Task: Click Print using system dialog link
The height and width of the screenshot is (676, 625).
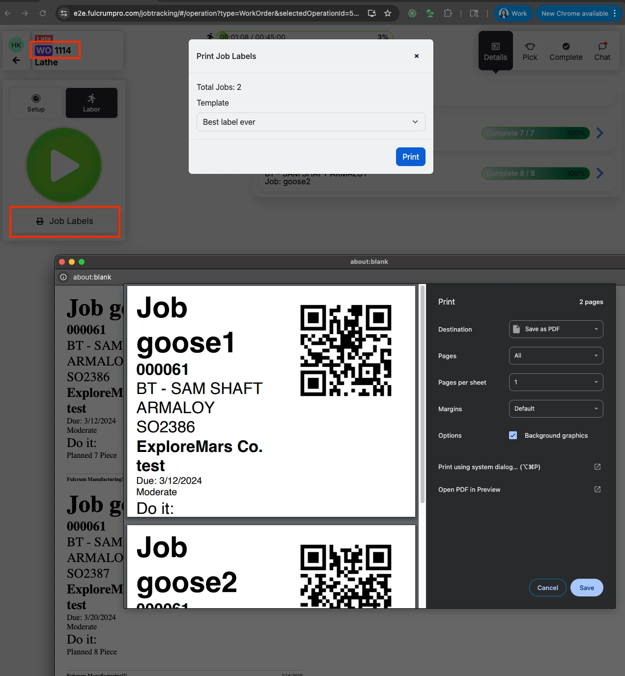Action: [489, 467]
